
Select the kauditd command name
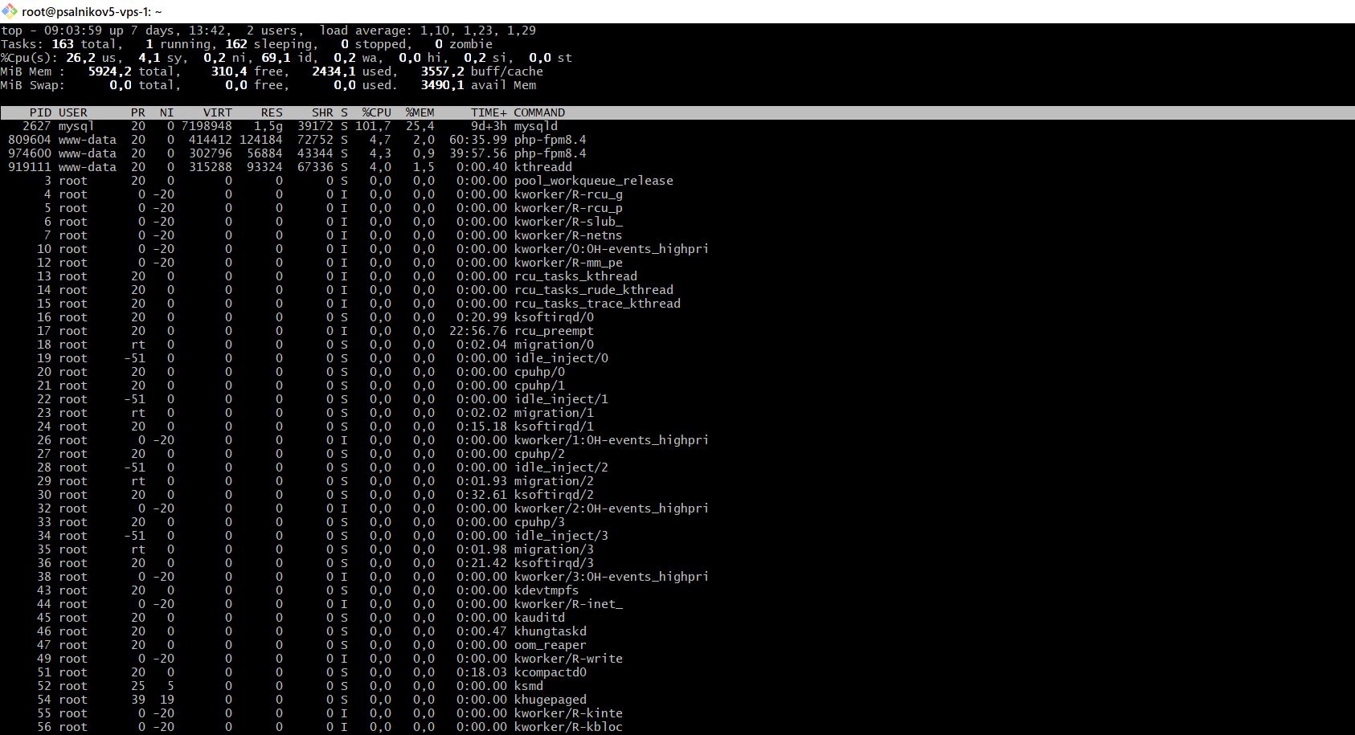tap(539, 618)
